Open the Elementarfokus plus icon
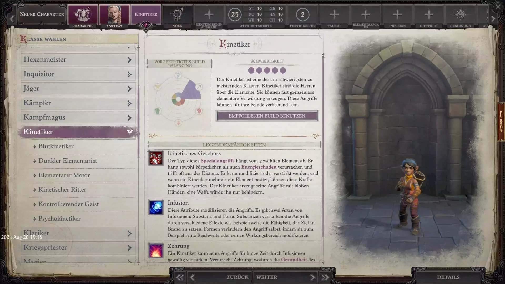This screenshot has width=505, height=284. click(366, 15)
